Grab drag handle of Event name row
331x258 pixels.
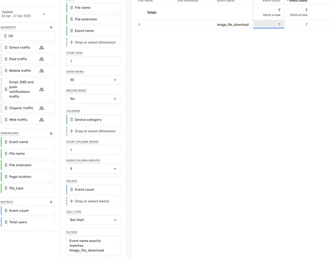click(x=72, y=31)
